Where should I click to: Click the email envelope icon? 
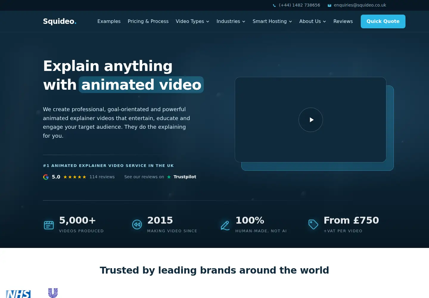[x=329, y=5]
